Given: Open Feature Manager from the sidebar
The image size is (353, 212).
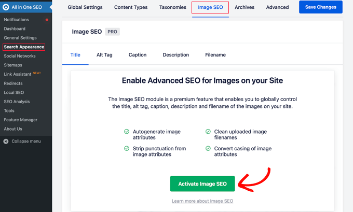Looking at the screenshot, I should pyautogui.click(x=20, y=120).
